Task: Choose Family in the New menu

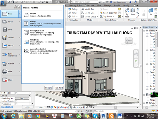Action: click(x=43, y=23)
